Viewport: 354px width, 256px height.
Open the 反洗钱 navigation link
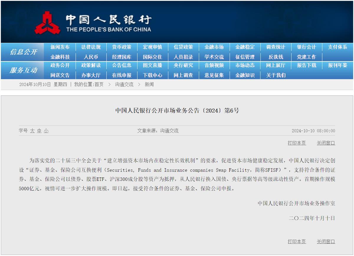[x=276, y=56]
